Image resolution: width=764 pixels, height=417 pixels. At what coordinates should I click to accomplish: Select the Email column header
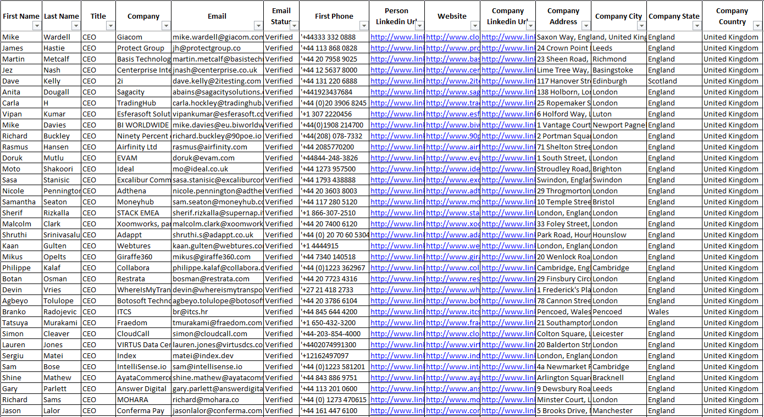tap(217, 15)
